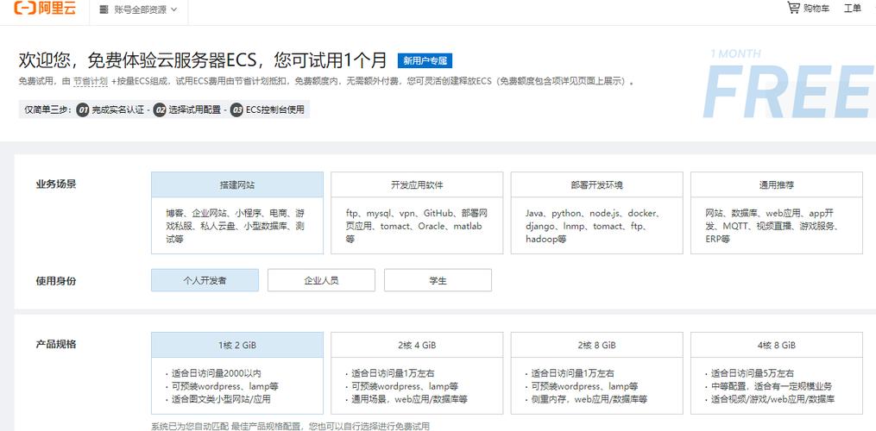Image resolution: width=876 pixels, height=431 pixels.
Task: Click step 03 ECS控制台使用
Action: 268,110
